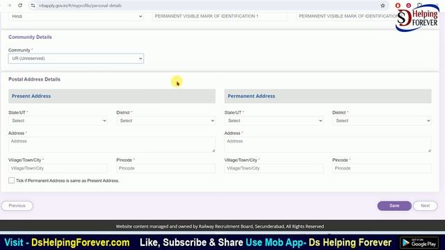Click the Previous button
The height and width of the screenshot is (250, 445).
click(x=17, y=206)
